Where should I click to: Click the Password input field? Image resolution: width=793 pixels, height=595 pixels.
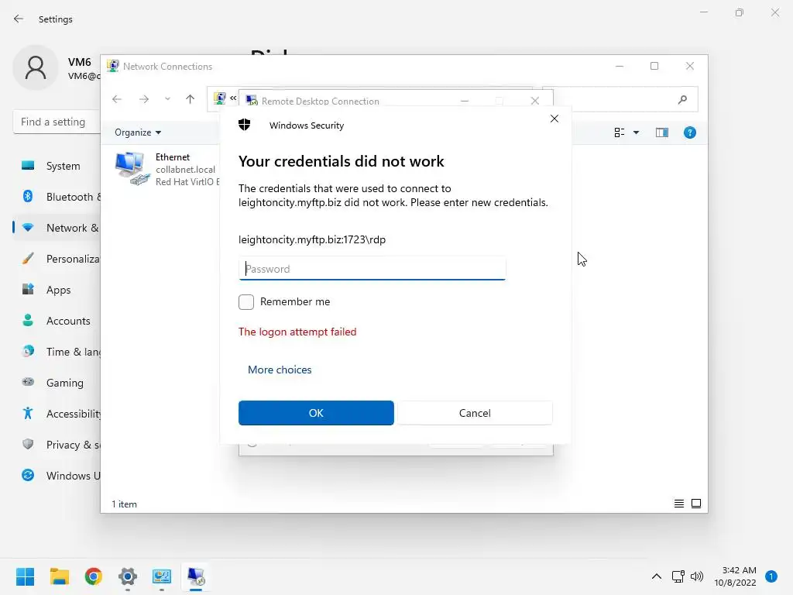[x=372, y=269]
